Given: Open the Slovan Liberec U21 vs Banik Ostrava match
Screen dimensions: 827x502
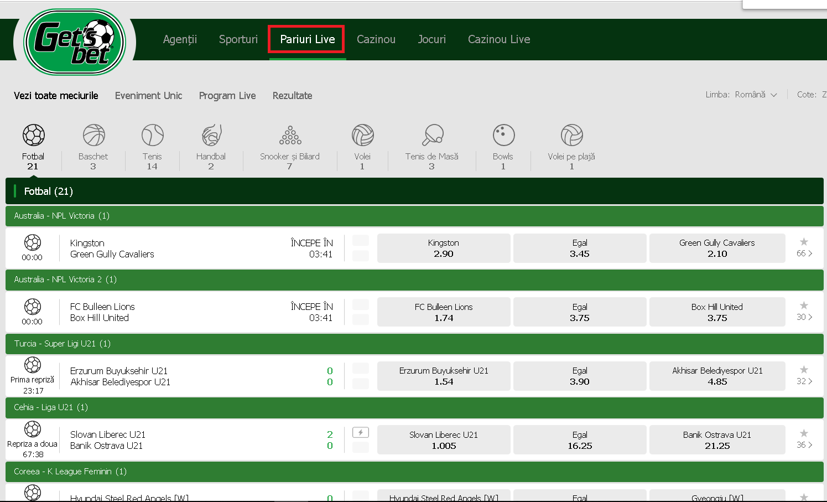Looking at the screenshot, I should click(108, 440).
